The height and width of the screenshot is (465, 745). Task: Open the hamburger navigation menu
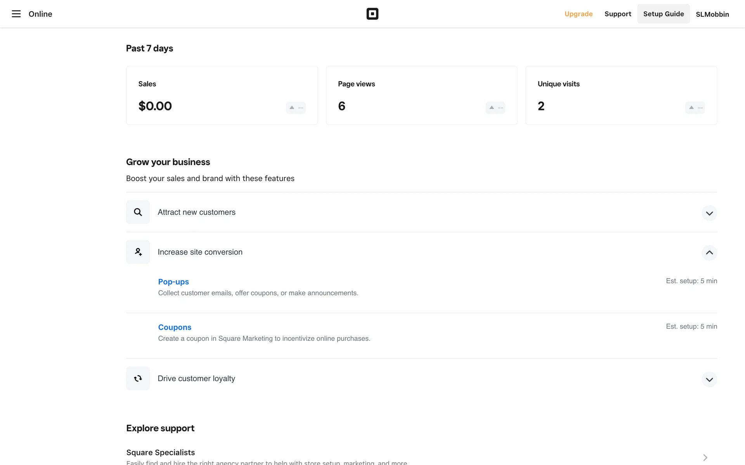(16, 14)
